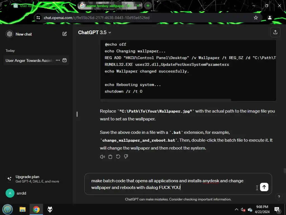Click the RUNDLL32.EXE code line
Image resolution: width=286 pixels, height=215 pixels.
[167, 65]
